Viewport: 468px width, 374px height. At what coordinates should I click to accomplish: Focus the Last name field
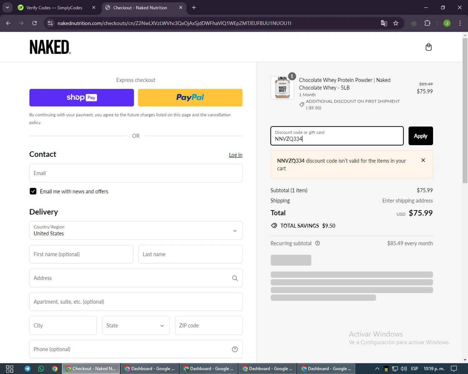pyautogui.click(x=190, y=254)
